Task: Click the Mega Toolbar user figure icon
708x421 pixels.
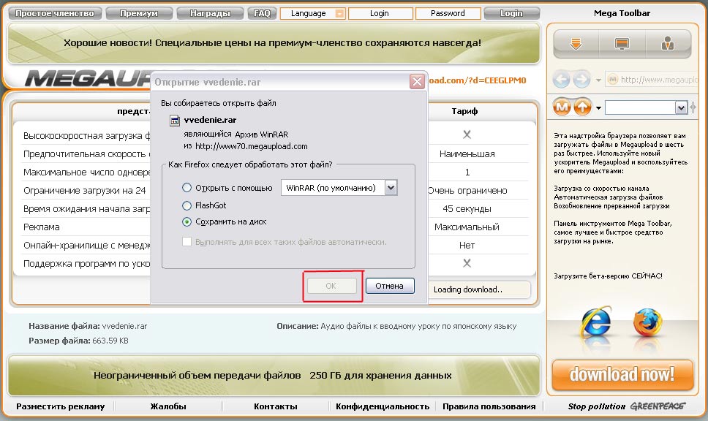Action: pos(667,43)
